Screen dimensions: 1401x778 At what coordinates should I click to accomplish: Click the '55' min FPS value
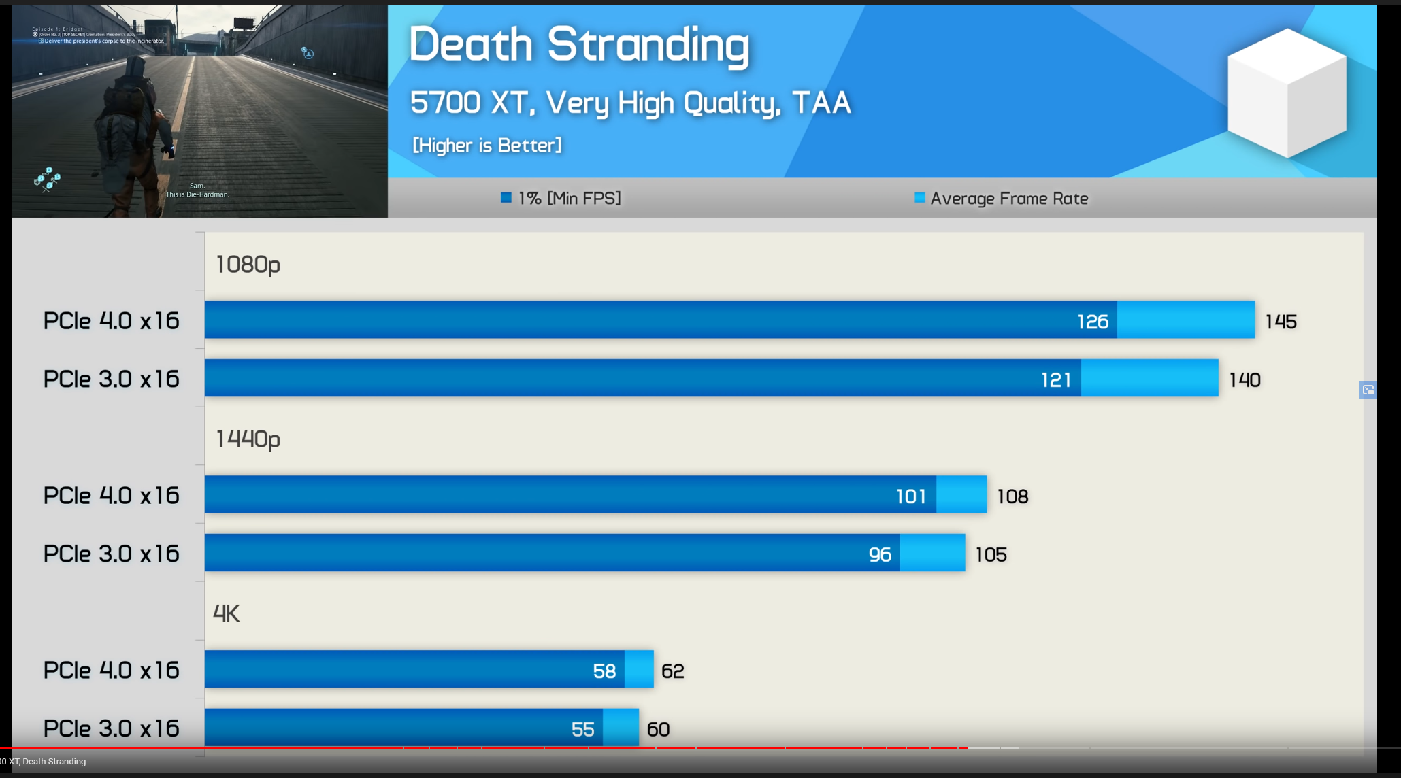click(582, 730)
